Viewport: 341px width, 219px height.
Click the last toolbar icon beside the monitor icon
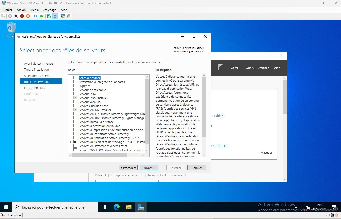[68, 16]
